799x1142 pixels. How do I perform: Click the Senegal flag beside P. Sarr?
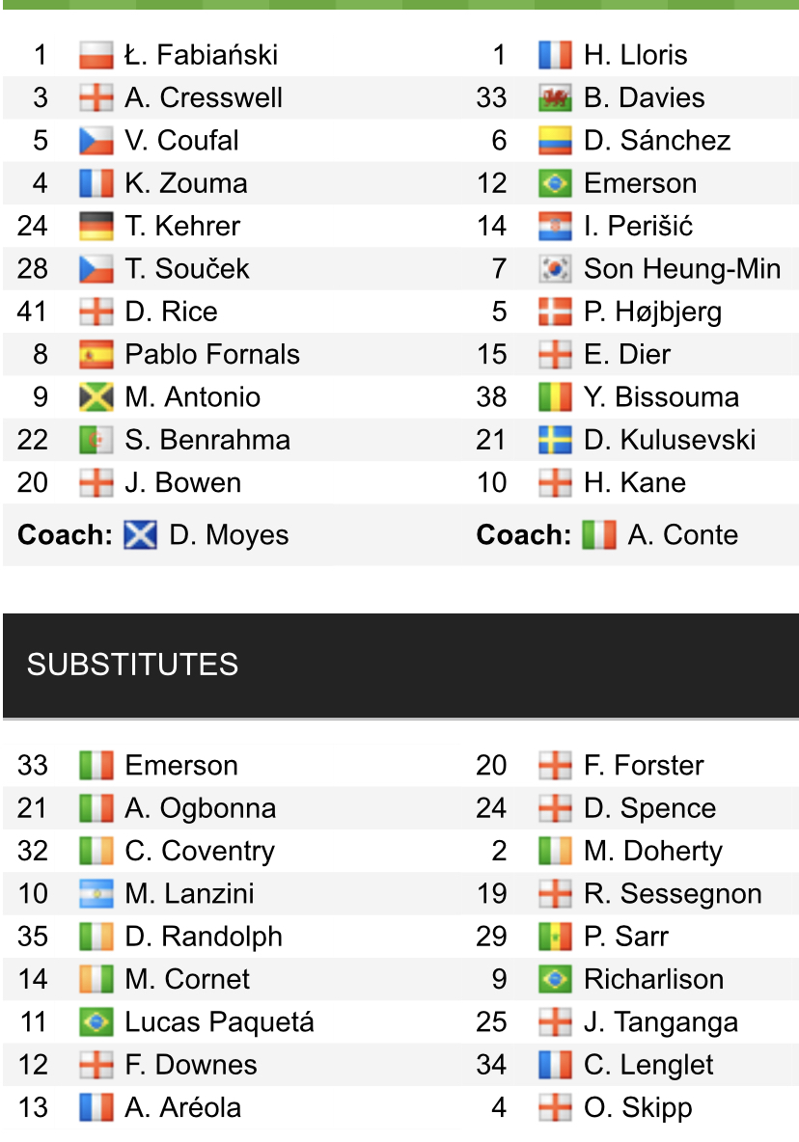555,937
